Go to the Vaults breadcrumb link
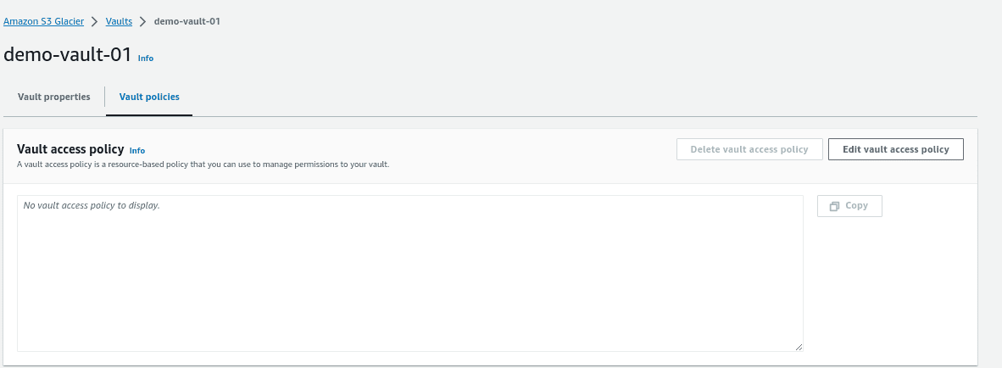This screenshot has width=1002, height=368. [x=119, y=22]
